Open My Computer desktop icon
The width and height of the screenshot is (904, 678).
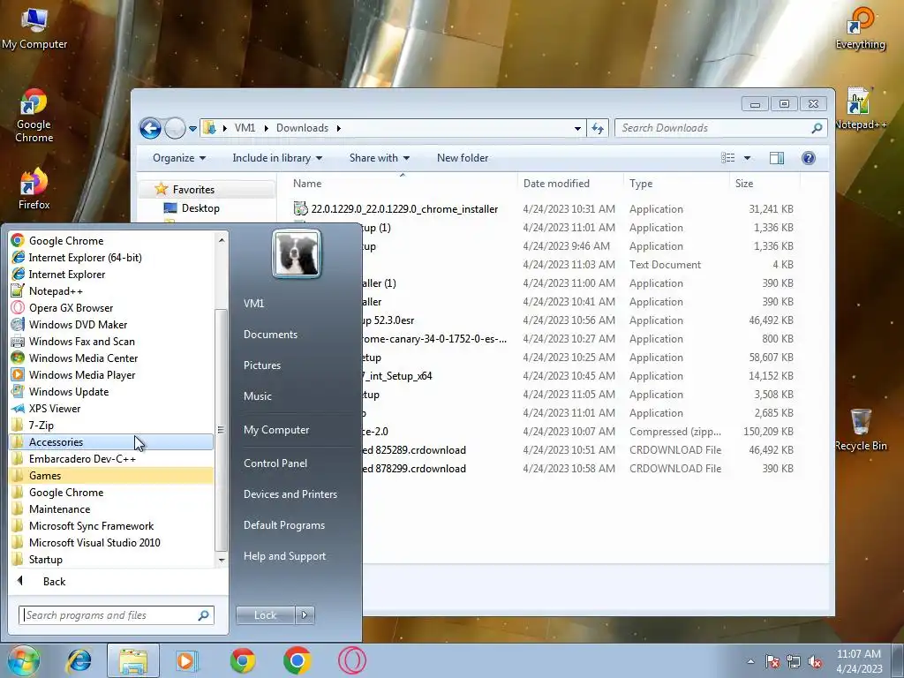(34, 28)
